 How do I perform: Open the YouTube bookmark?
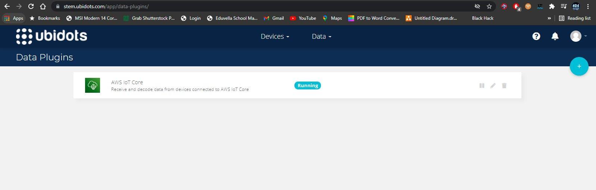point(303,18)
